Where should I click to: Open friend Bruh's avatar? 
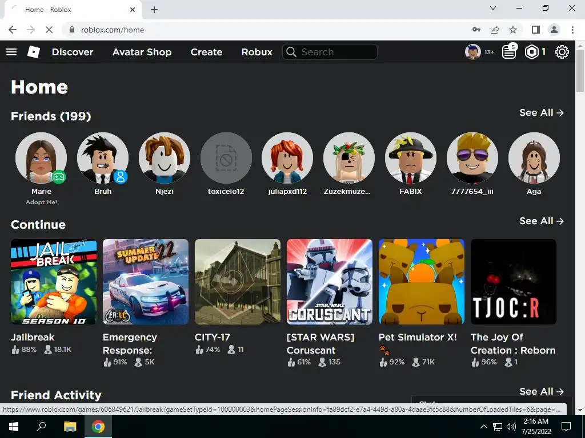(x=103, y=158)
